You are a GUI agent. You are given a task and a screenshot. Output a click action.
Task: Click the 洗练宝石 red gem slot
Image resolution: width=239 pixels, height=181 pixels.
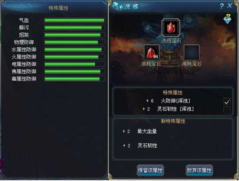(x=171, y=28)
